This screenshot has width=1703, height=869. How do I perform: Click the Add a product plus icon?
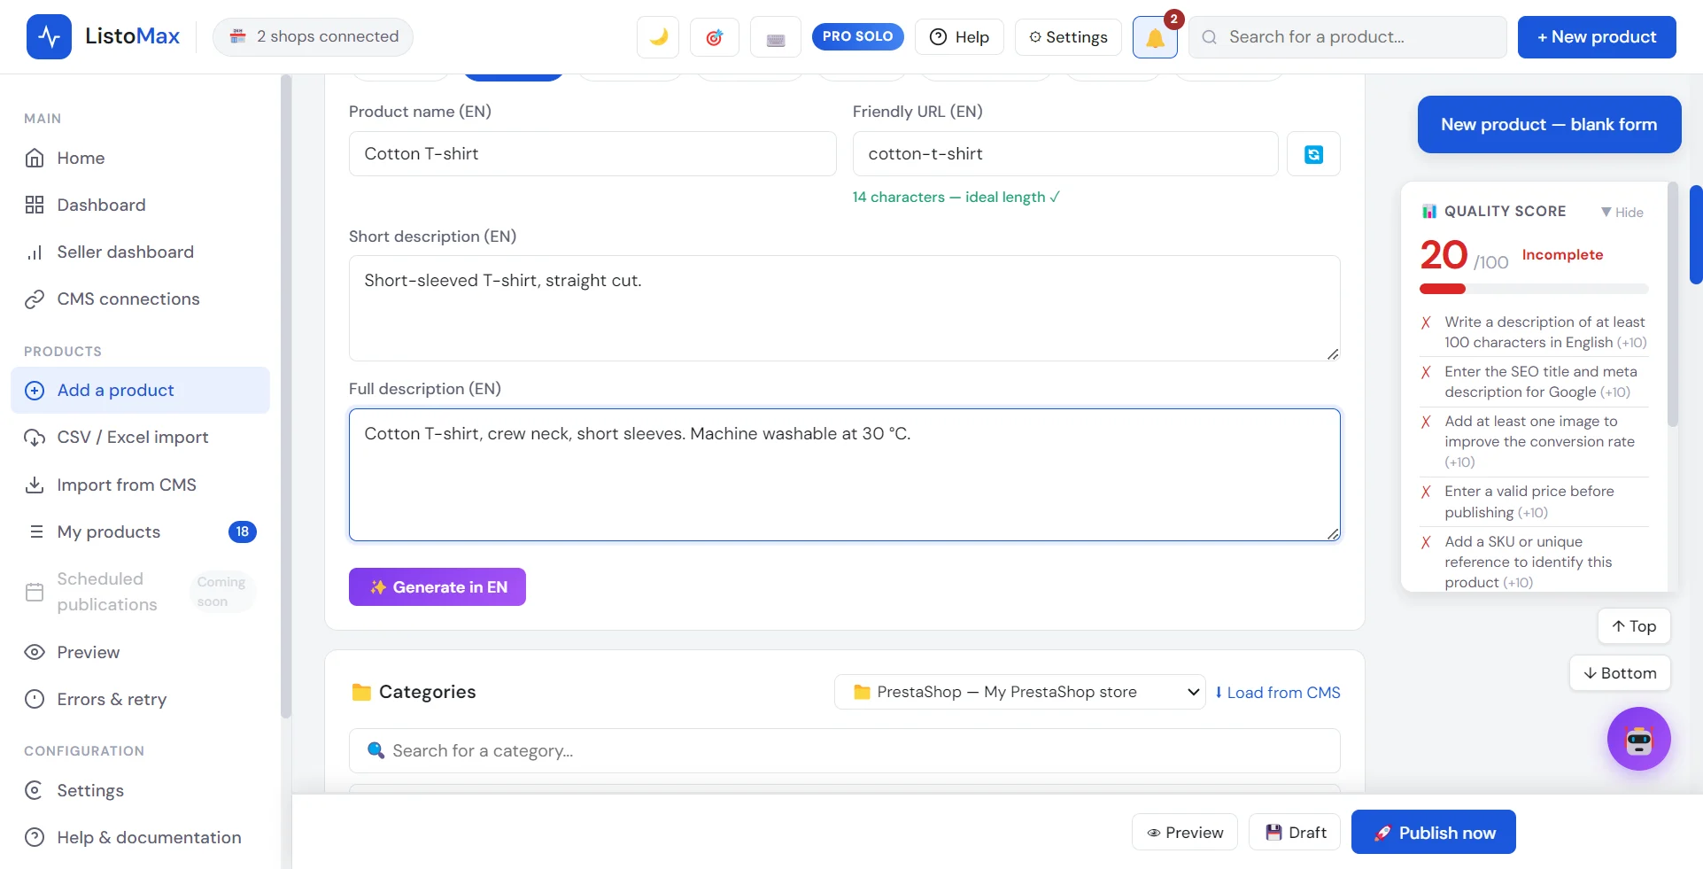click(x=35, y=391)
